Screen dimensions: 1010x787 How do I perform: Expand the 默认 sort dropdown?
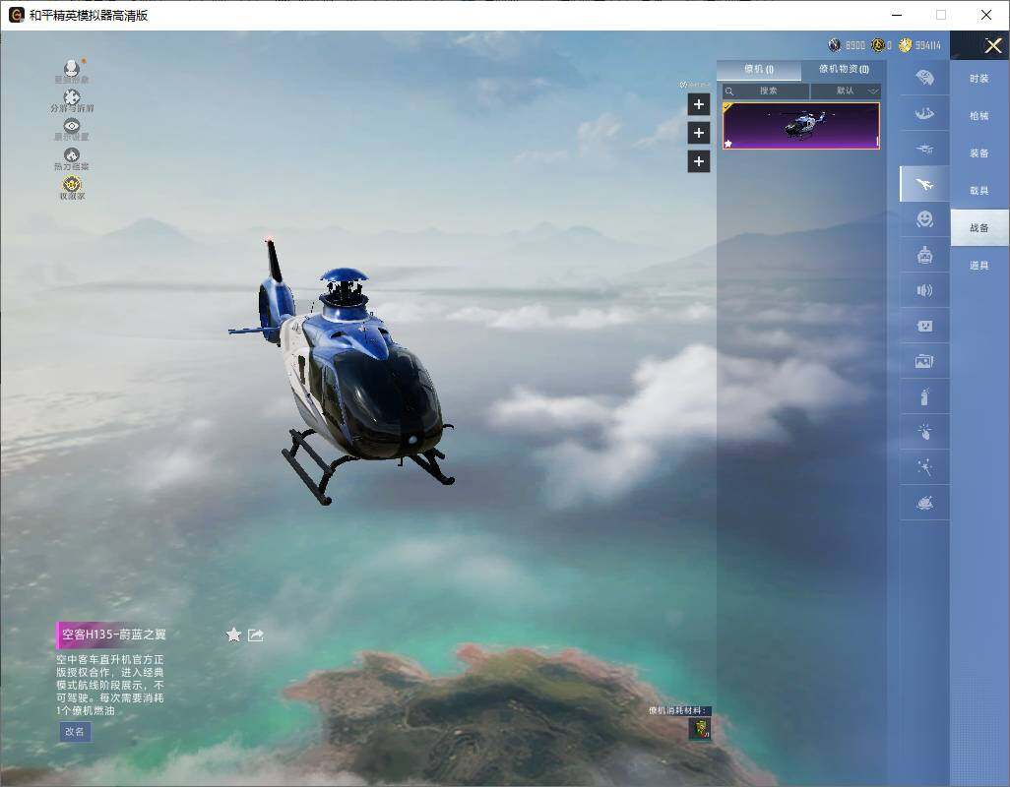click(846, 91)
